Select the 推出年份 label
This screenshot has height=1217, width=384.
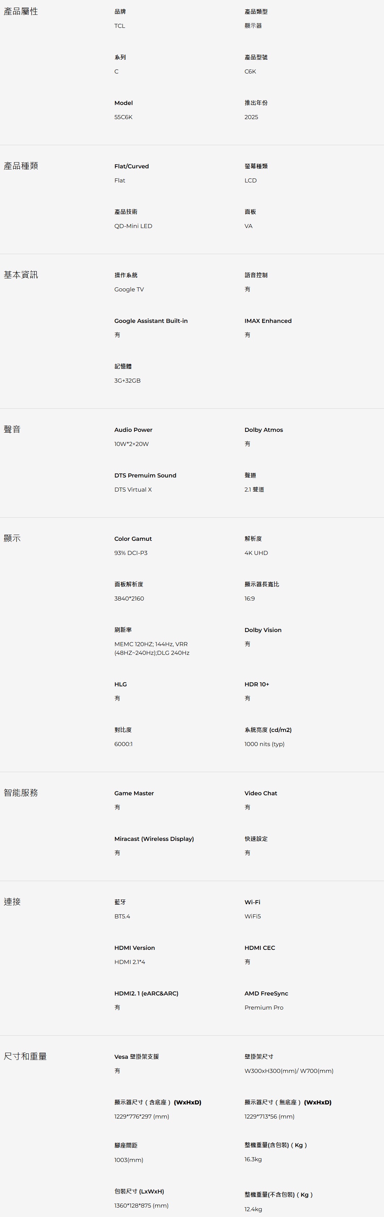(x=256, y=103)
